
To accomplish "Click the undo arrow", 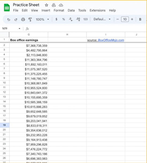I will point(9,19).
